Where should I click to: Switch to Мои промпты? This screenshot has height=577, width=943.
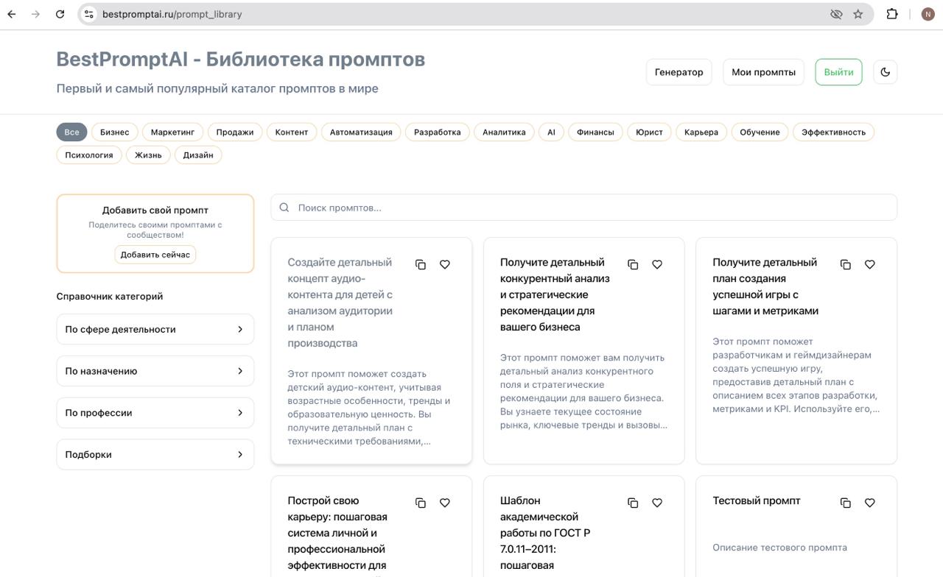point(763,71)
